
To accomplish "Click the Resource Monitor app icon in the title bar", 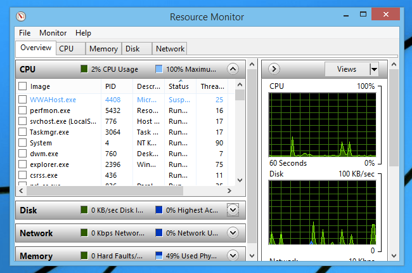I will click(x=21, y=17).
